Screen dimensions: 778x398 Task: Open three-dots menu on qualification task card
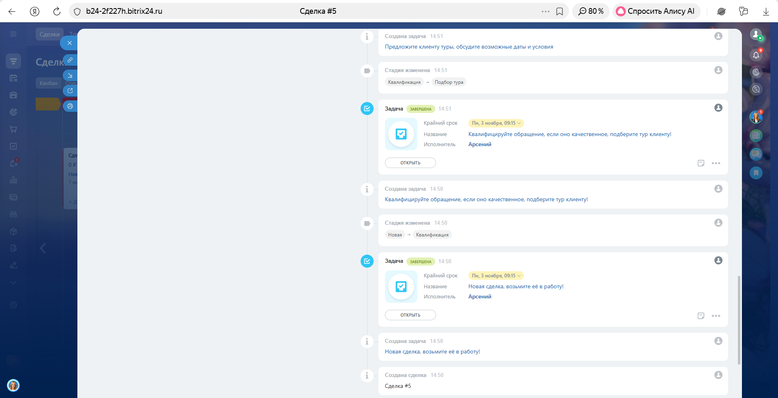click(x=716, y=163)
